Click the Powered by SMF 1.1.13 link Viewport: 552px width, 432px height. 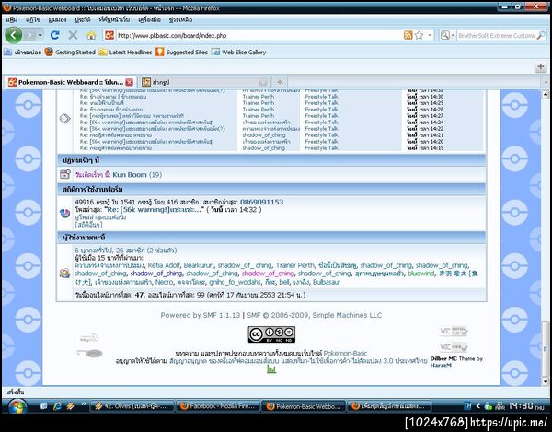200,315
